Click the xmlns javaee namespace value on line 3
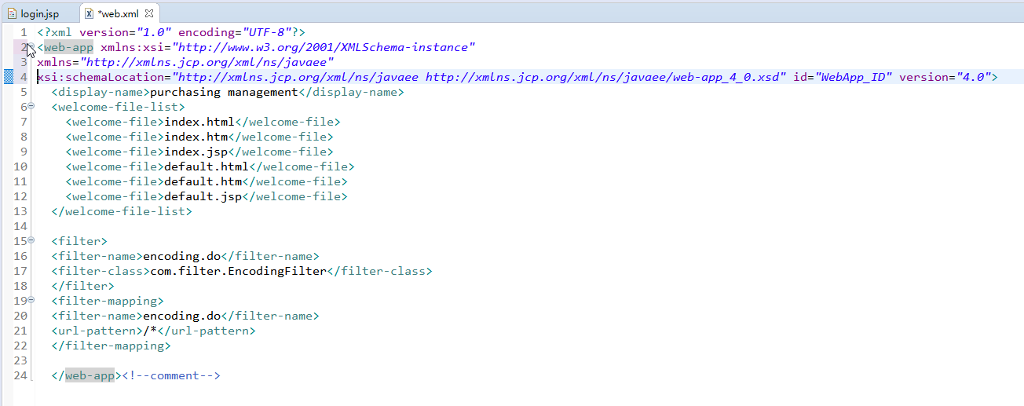Image resolution: width=1024 pixels, height=406 pixels. (x=207, y=62)
